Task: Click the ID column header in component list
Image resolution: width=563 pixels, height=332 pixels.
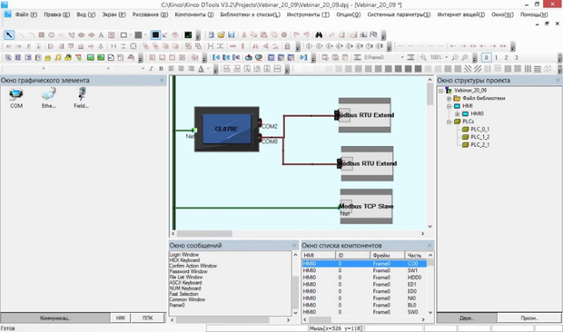Action: [x=352, y=255]
